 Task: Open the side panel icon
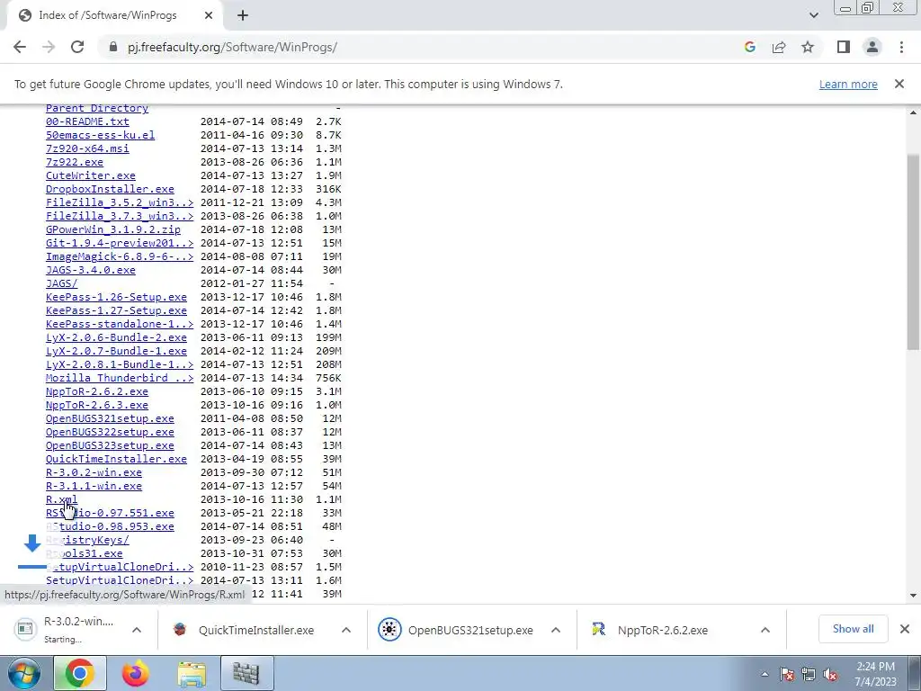pyautogui.click(x=844, y=47)
